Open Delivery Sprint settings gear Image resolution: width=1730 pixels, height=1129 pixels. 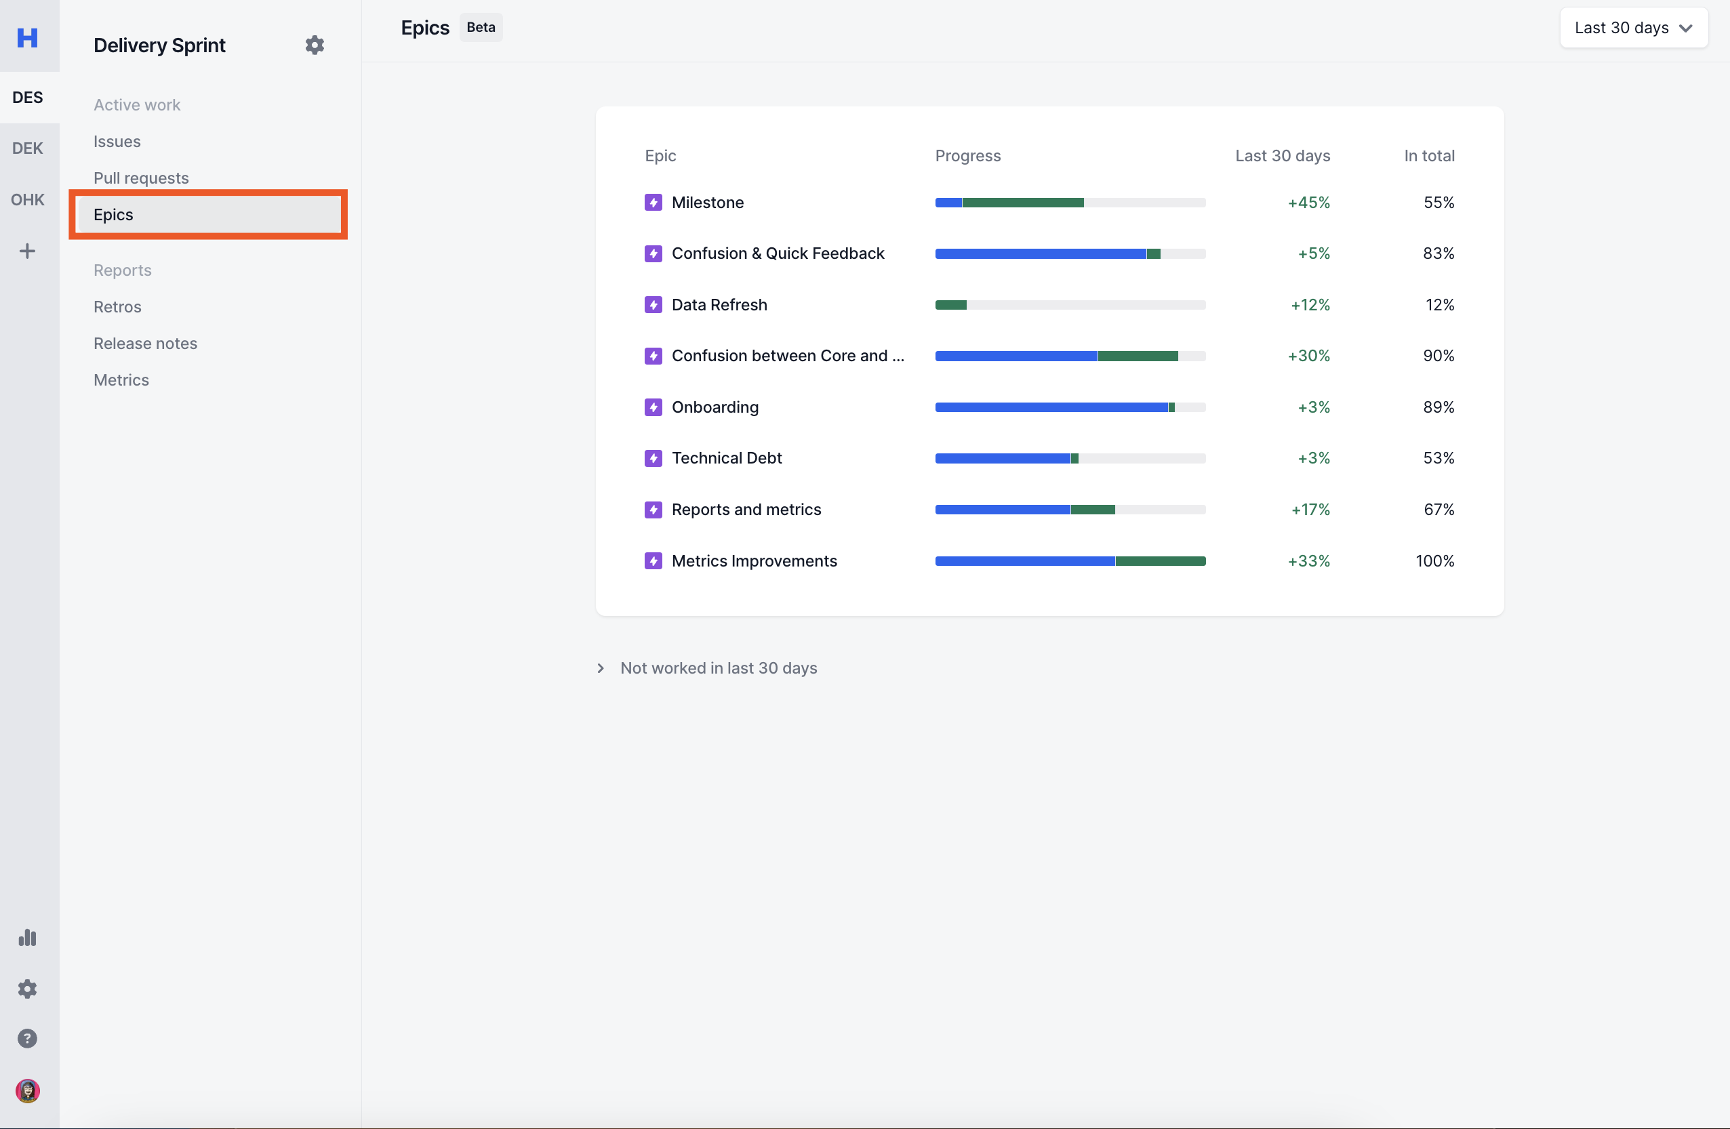pyautogui.click(x=314, y=45)
